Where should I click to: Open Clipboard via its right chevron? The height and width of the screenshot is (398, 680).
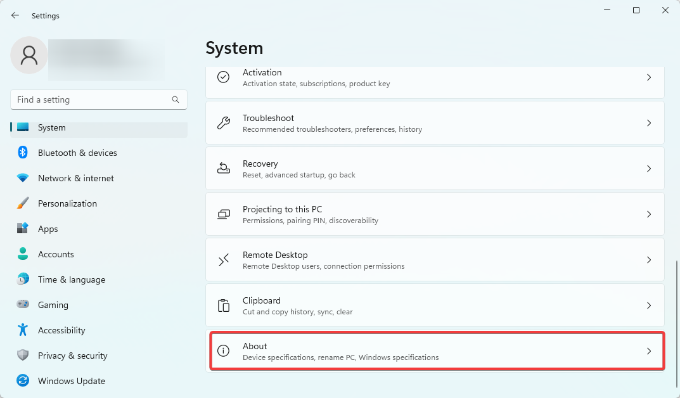(649, 305)
